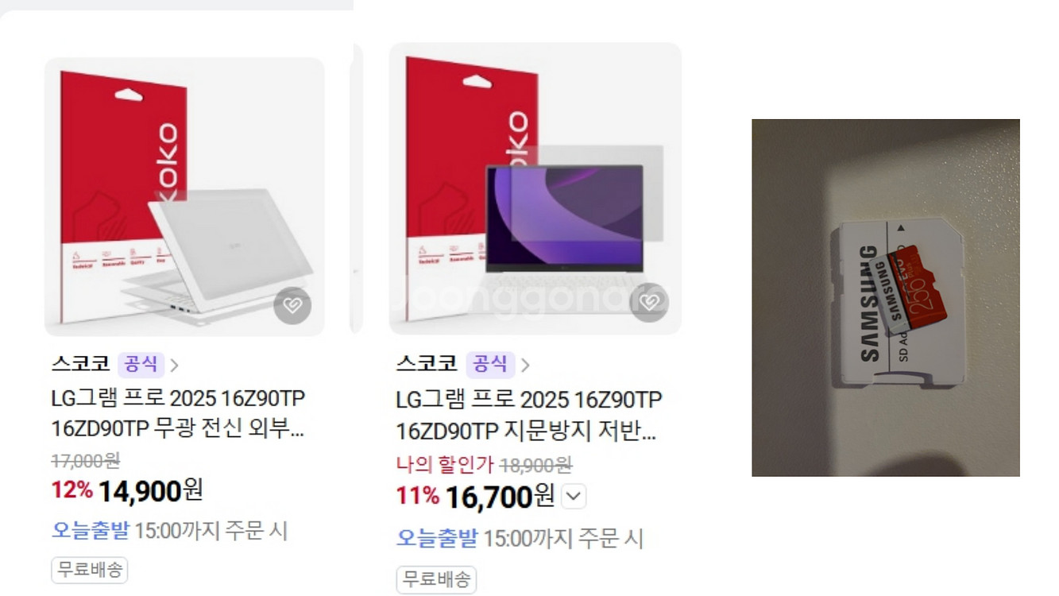Click the chevron next to the second 스코코 공식 label
Image resolution: width=1059 pixels, height=596 pixels.
(x=524, y=365)
